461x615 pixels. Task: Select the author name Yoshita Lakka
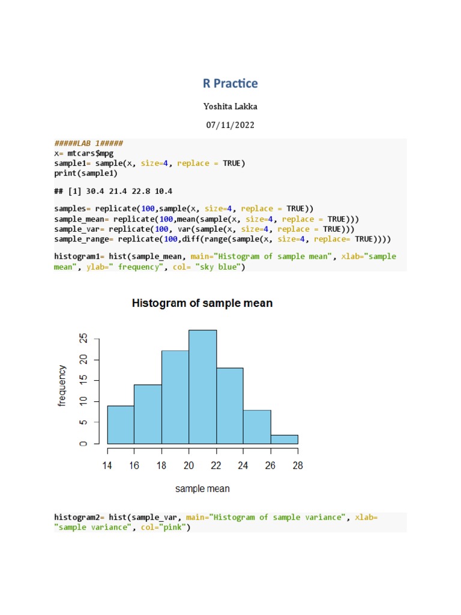click(x=230, y=108)
